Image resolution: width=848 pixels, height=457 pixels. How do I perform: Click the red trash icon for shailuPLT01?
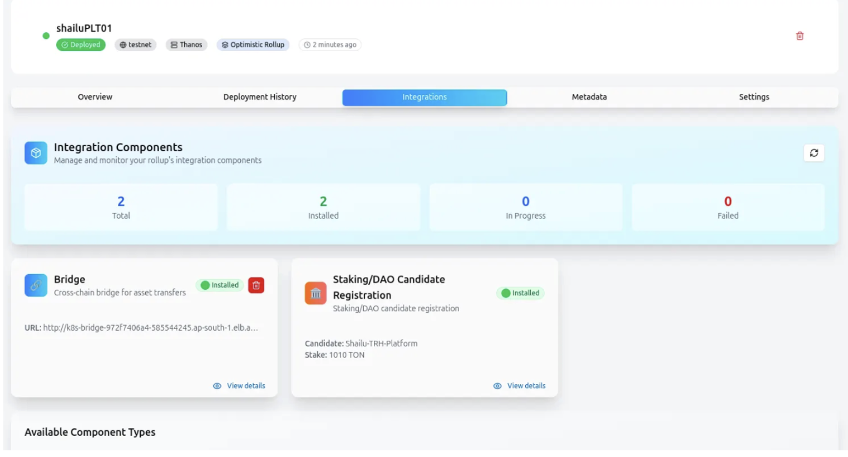click(x=800, y=36)
